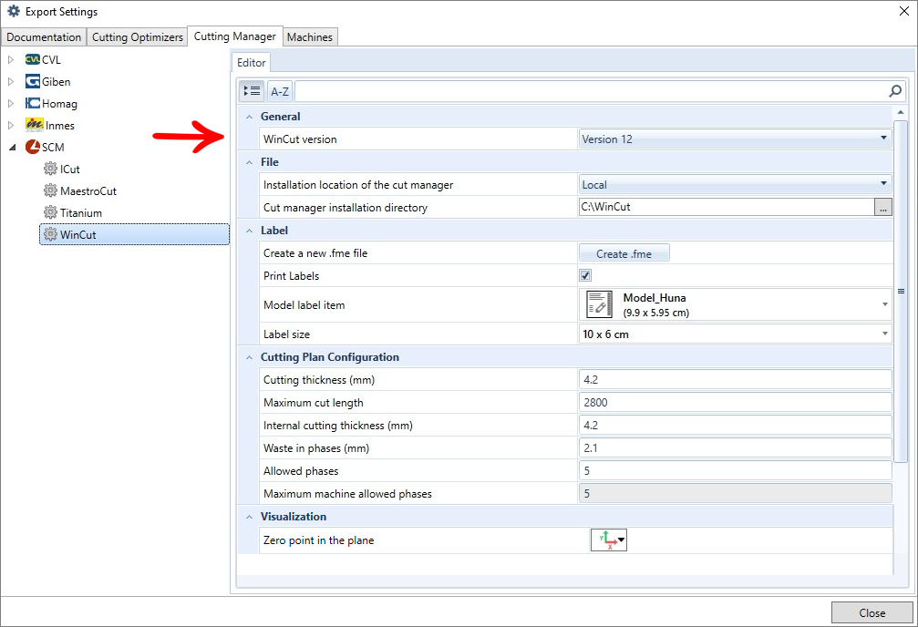Screen dimensions: 918x627
Task: Select ICut in the tree
Action: pyautogui.click(x=69, y=170)
